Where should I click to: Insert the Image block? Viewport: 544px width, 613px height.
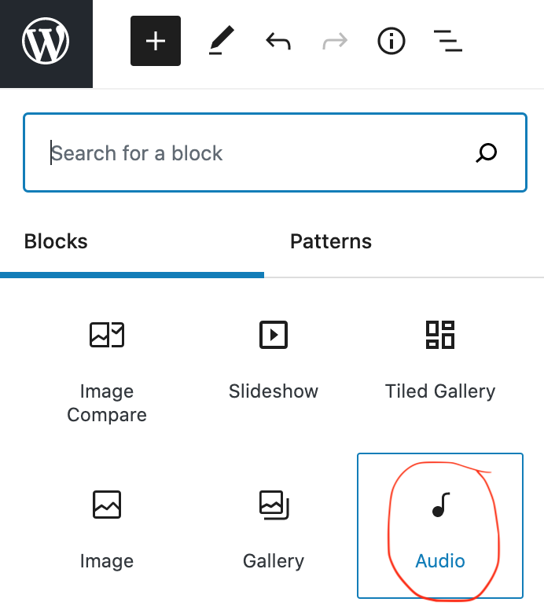(107, 526)
